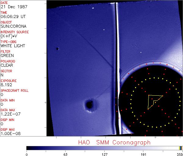
Task: Select the WHITE LIGHT observation type
Action: point(13,46)
